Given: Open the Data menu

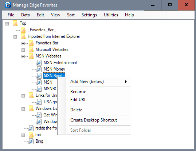Looking at the screenshot, I should click(x=26, y=15).
